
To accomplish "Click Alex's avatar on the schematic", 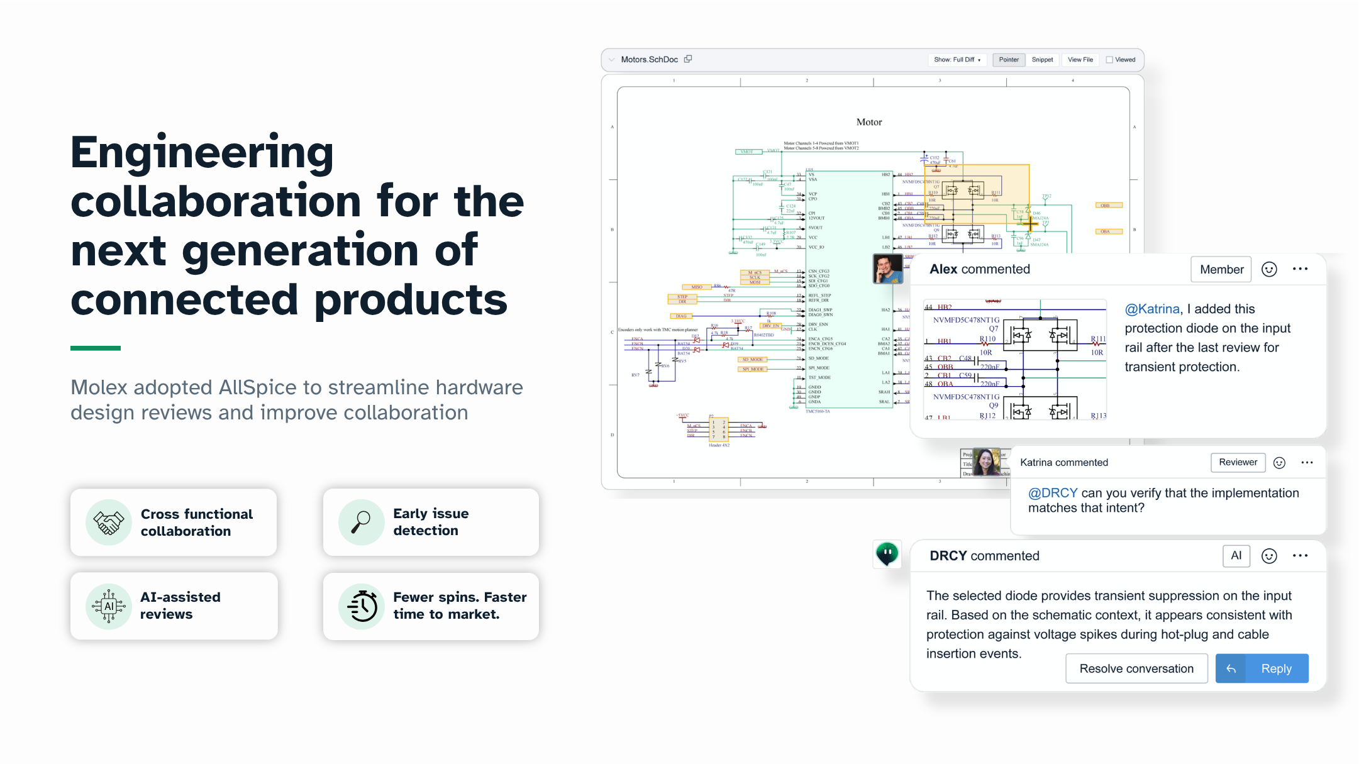I will [x=888, y=269].
